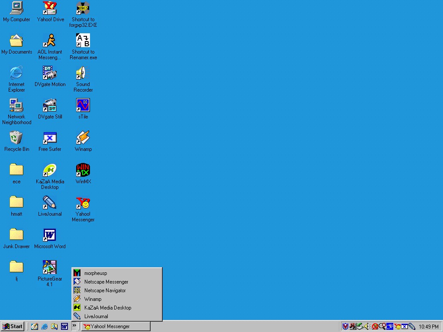Collapse the quick launch overflow chevron
The width and height of the screenshot is (443, 332).
click(74, 326)
